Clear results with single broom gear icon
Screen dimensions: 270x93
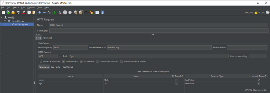(75, 12)
